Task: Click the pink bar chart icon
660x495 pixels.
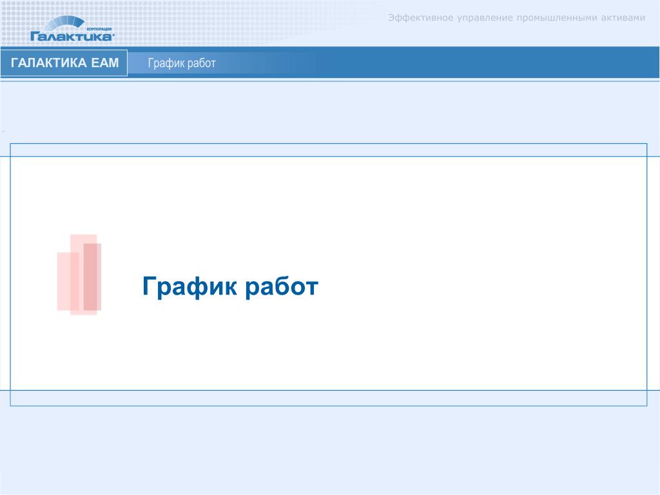Action: [79, 275]
